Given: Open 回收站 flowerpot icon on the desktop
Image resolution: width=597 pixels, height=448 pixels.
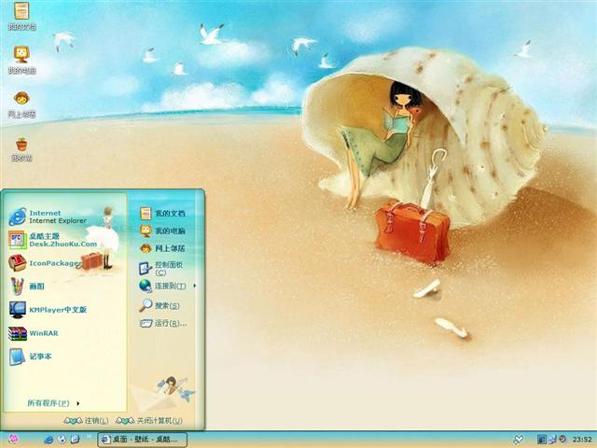Looking at the screenshot, I should click(21, 149).
